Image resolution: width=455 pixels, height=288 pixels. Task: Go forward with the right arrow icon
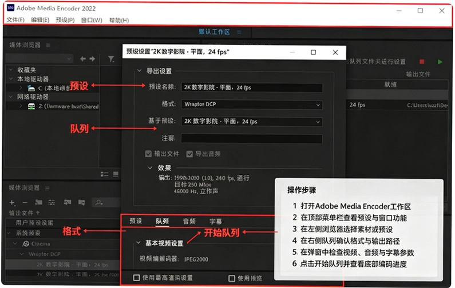click(92, 59)
